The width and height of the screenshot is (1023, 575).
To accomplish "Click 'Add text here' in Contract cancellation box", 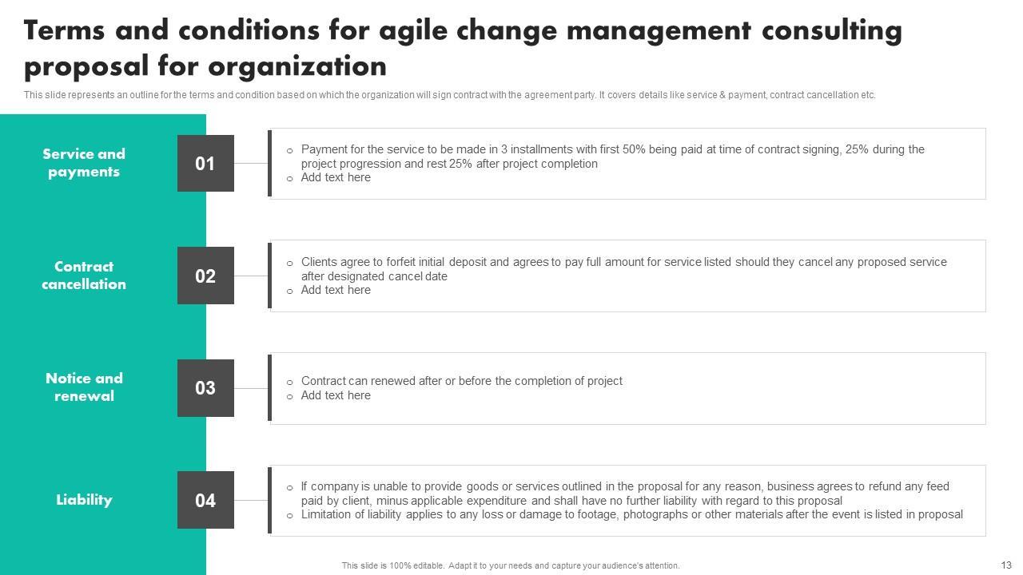I will coord(336,291).
